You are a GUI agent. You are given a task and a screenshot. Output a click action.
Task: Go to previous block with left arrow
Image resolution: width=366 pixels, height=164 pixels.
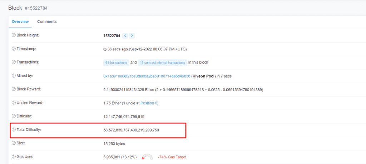click(x=125, y=36)
